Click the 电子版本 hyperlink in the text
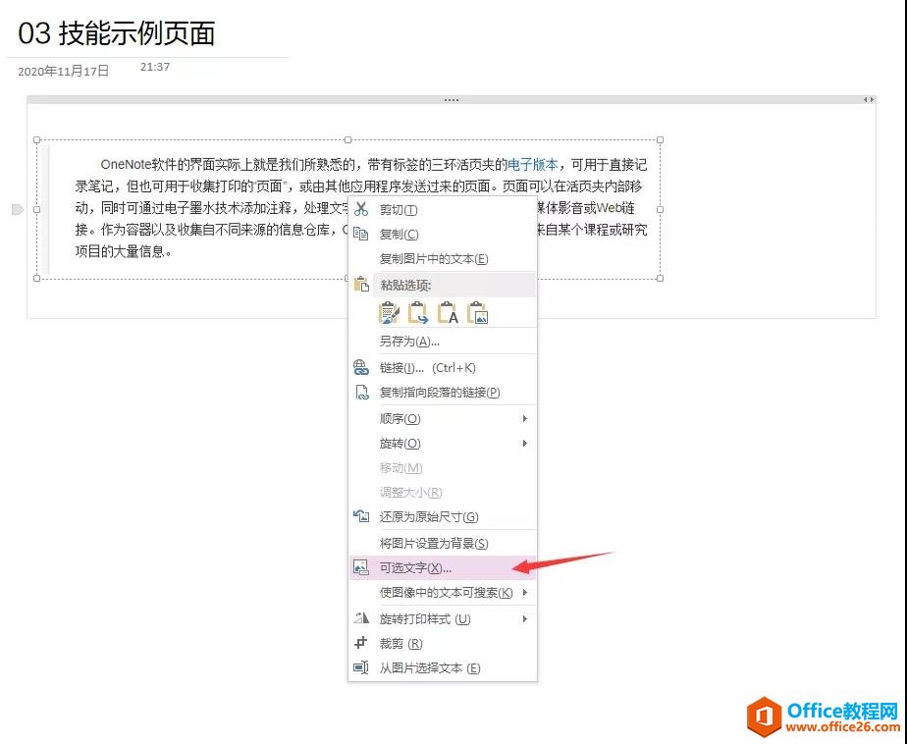The height and width of the screenshot is (744, 907). coord(532,165)
